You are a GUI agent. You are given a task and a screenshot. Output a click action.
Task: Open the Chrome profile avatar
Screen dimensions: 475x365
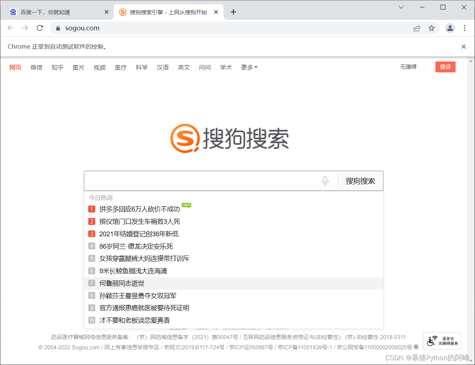pyautogui.click(x=450, y=28)
